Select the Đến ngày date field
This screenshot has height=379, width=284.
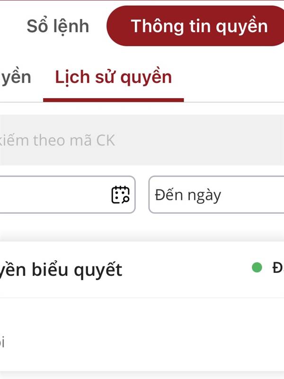pos(216,195)
